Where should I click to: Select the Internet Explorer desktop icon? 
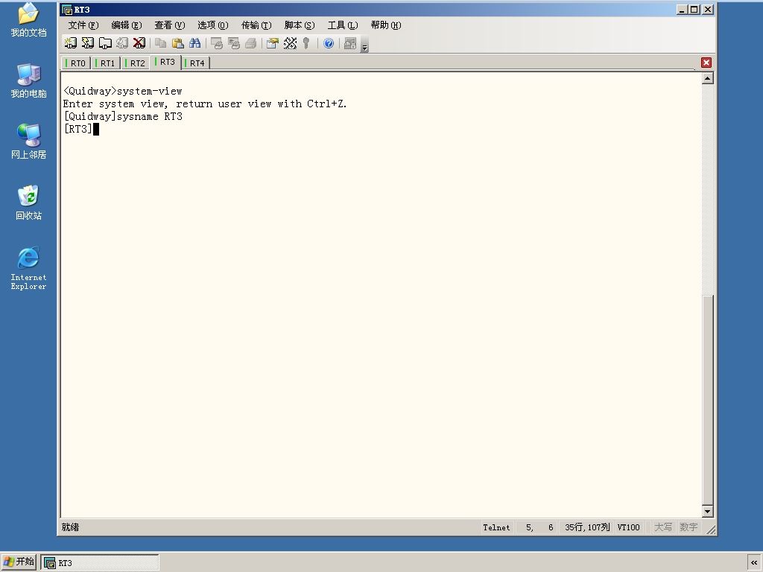click(x=29, y=268)
